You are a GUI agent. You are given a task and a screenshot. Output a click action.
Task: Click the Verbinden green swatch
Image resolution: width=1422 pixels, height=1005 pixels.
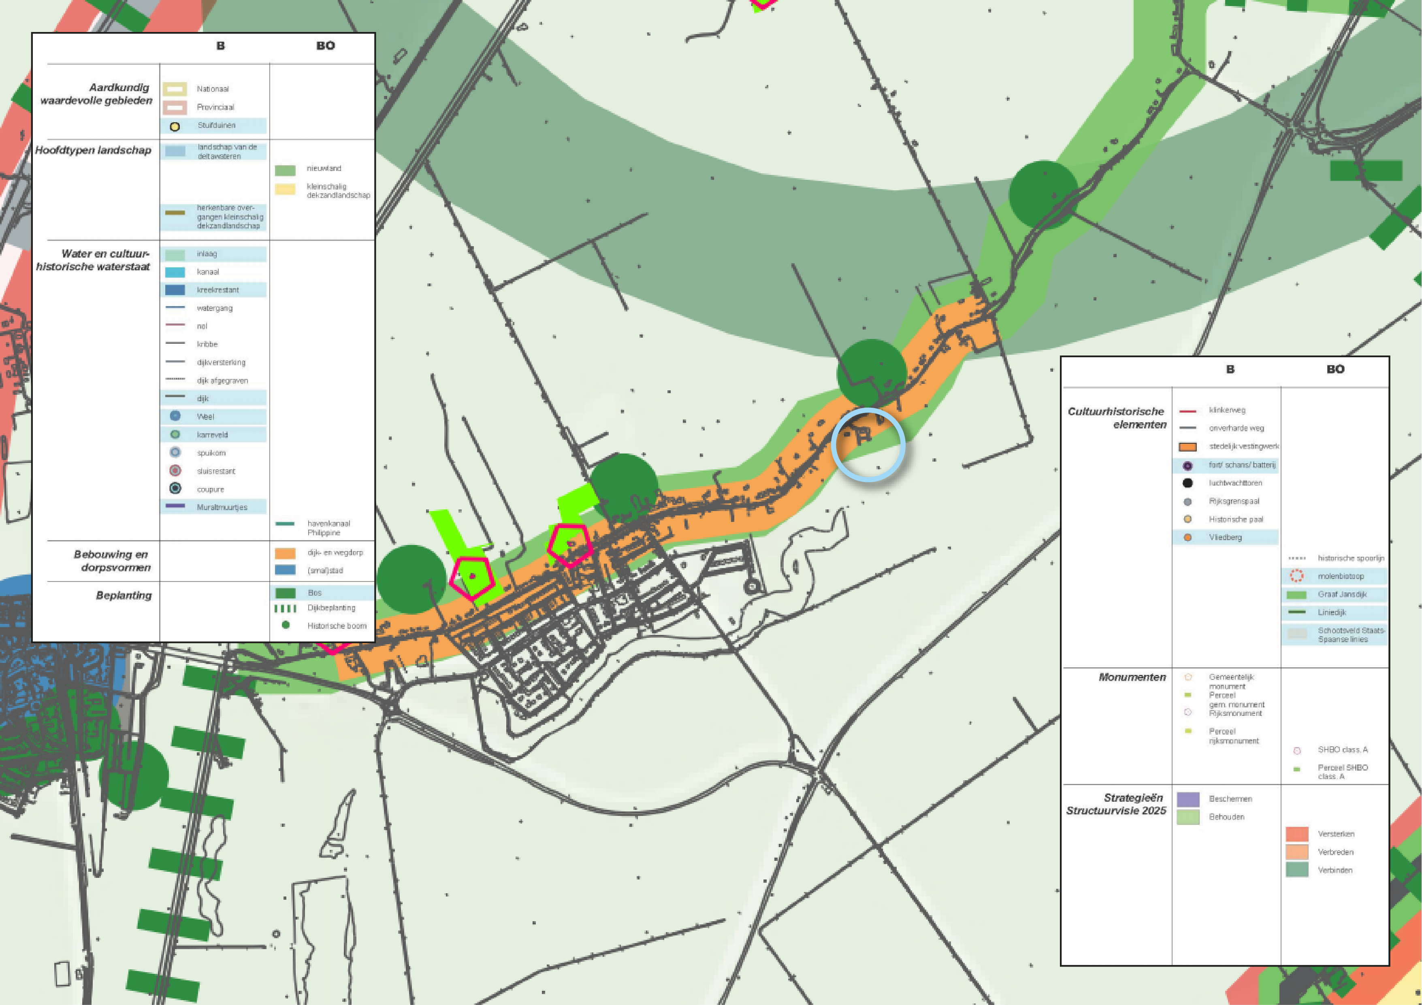[x=1297, y=869]
